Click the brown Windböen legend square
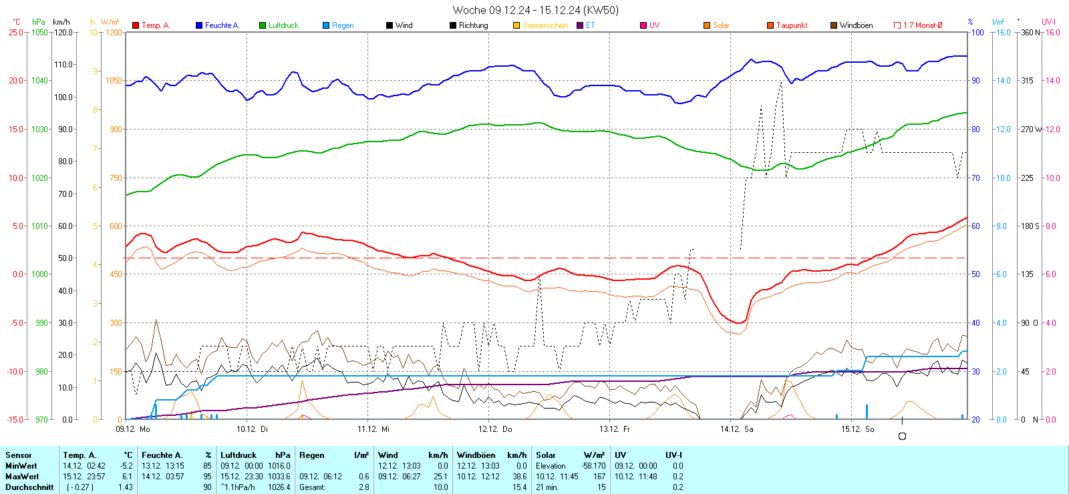This screenshot has width=1069, height=494. point(834,25)
